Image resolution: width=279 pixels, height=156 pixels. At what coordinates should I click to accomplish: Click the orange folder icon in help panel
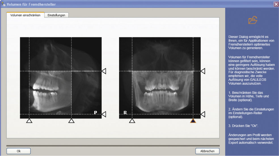(252, 20)
